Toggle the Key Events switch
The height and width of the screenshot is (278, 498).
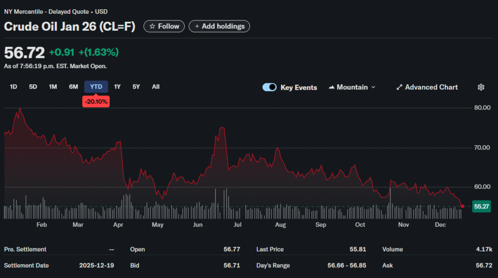point(269,87)
